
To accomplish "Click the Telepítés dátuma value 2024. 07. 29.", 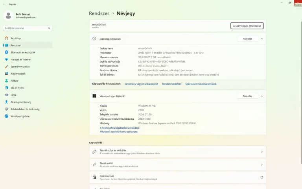I will point(145,114).
